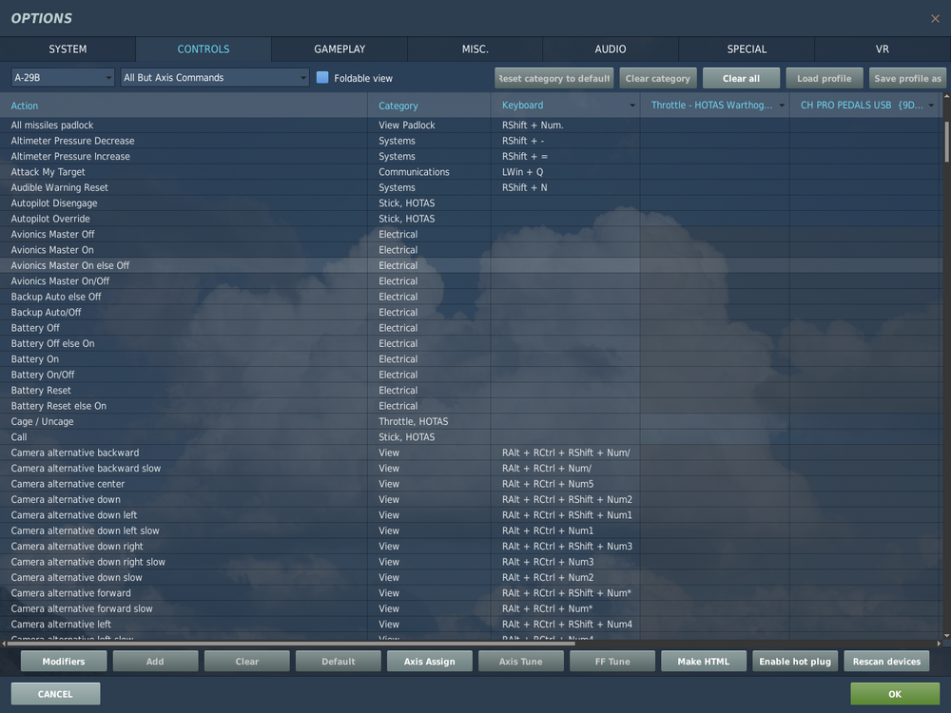Open the GAMEPLAY tab
The image size is (951, 713).
coord(340,49)
